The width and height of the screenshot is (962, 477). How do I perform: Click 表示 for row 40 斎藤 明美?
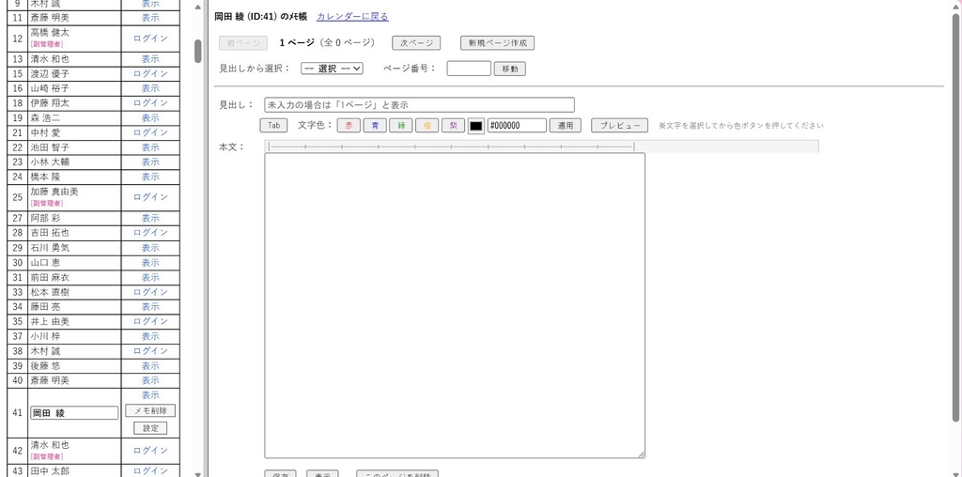pos(150,380)
